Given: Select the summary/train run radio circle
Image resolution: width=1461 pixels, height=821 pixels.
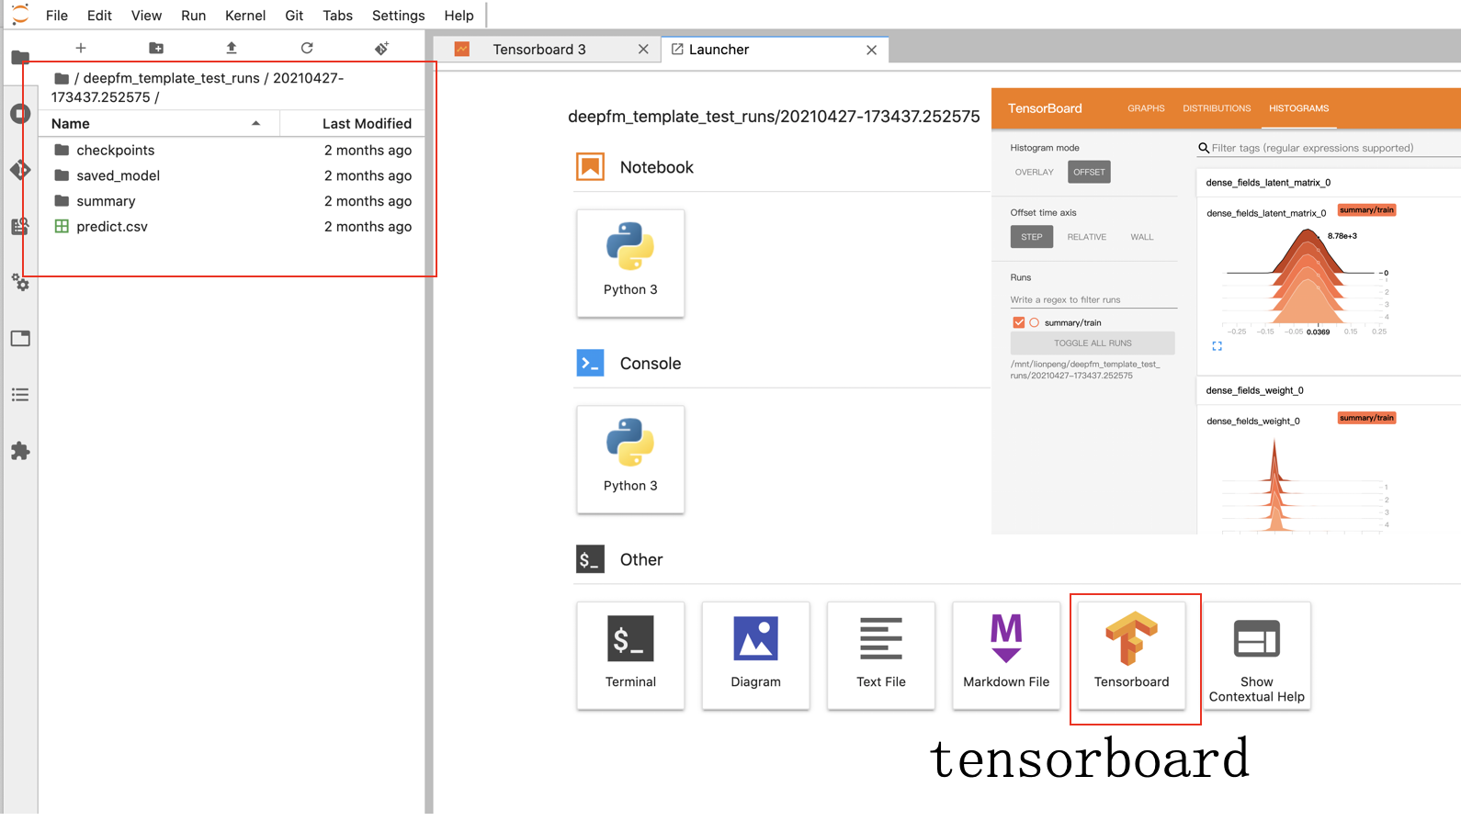Looking at the screenshot, I should click(1034, 322).
